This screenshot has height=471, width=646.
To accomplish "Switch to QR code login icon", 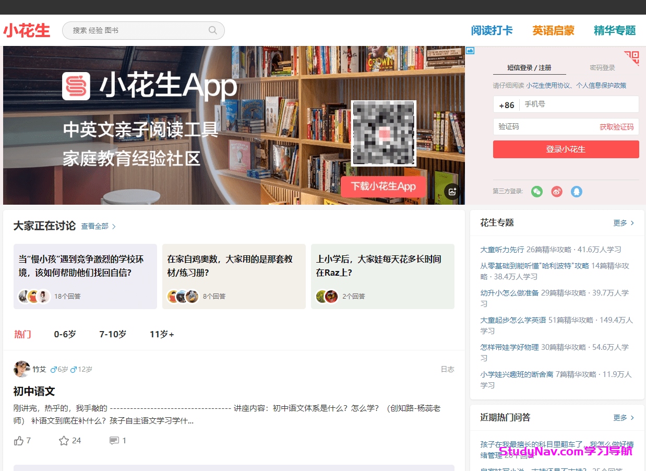I will (x=632, y=57).
